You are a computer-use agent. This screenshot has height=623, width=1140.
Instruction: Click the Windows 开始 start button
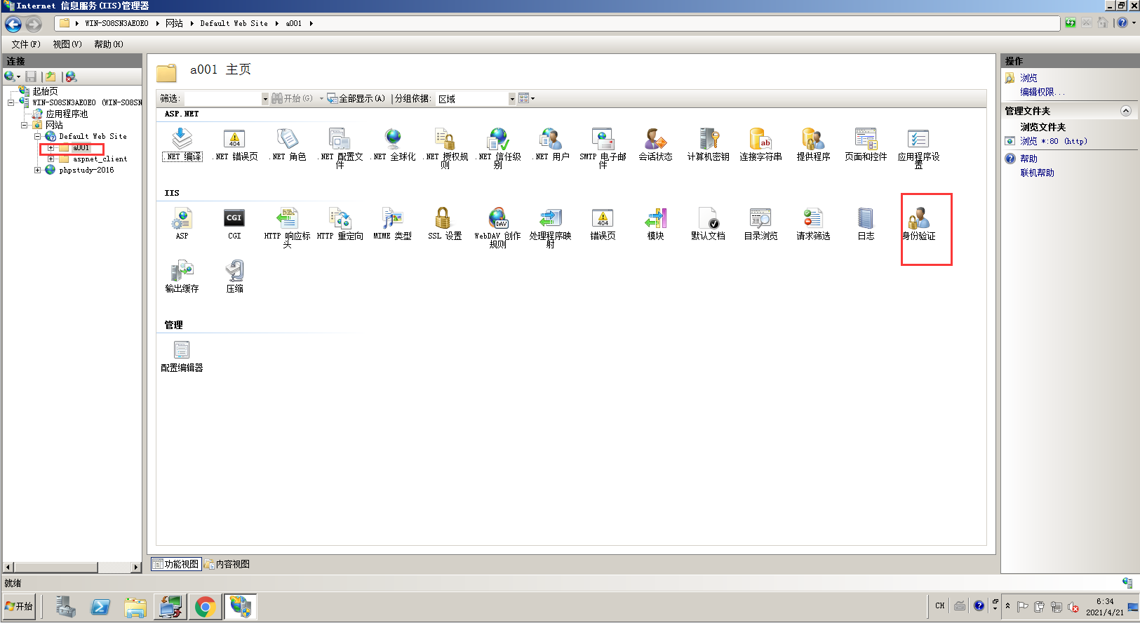(x=19, y=606)
